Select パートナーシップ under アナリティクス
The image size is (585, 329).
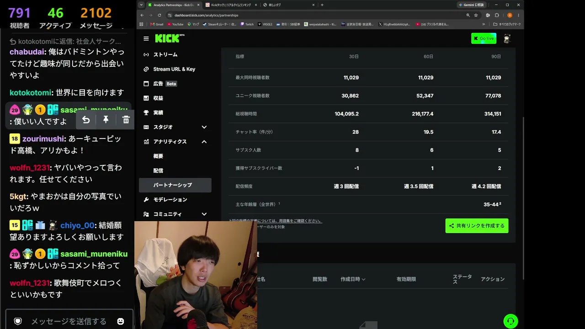175,185
